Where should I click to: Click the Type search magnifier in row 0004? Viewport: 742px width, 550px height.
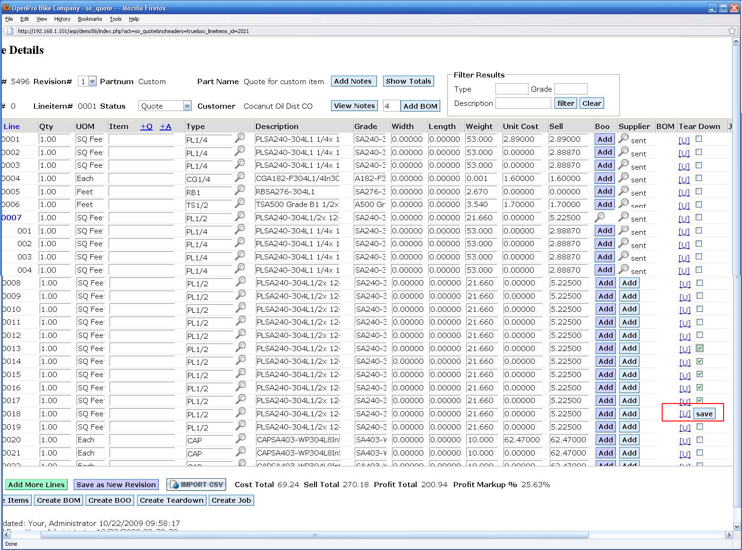[240, 177]
